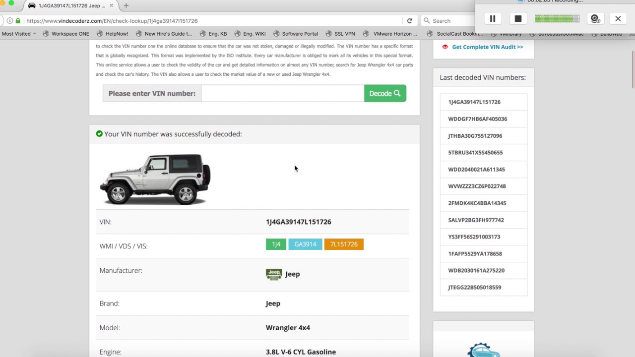The image size is (635, 357).
Task: Open the New Hire's Guide bookmark
Action: tap(164, 34)
